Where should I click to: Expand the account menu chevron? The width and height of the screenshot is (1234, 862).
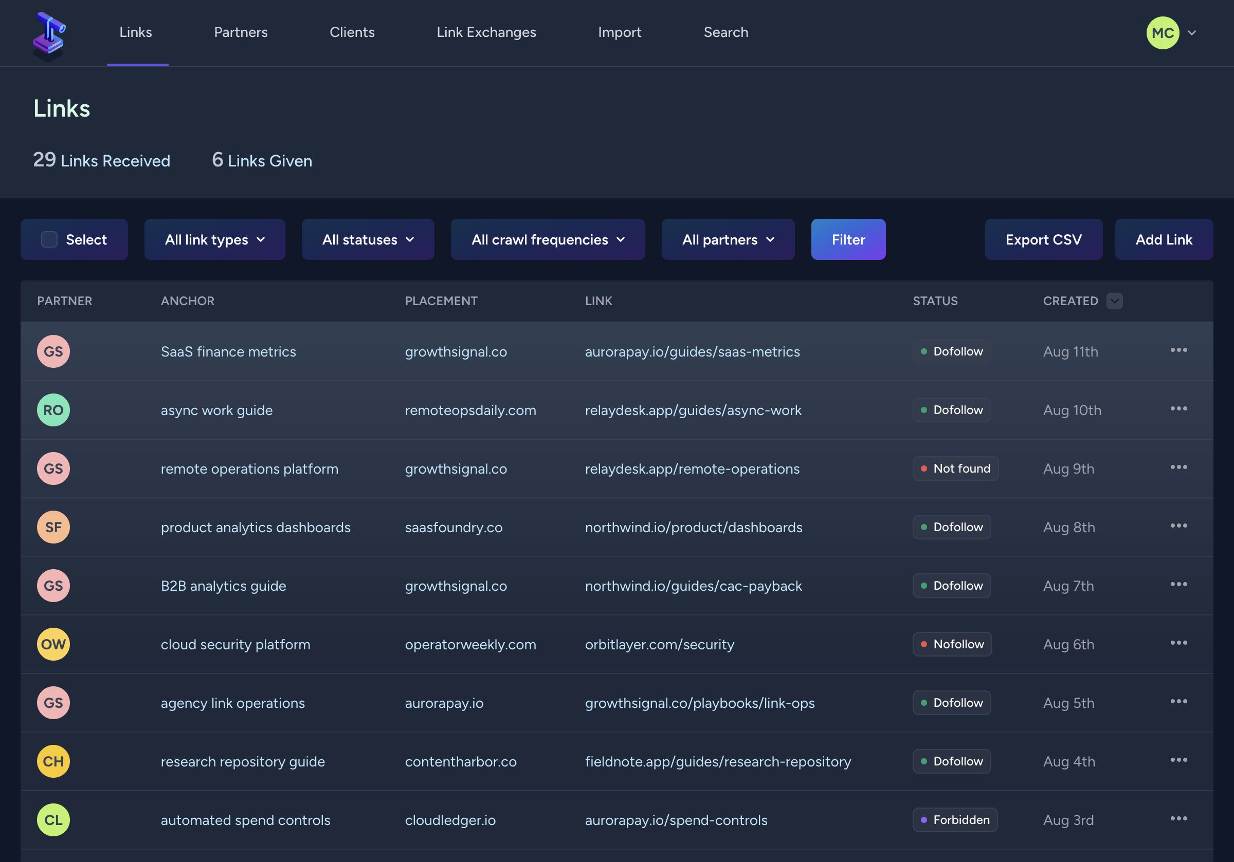pos(1191,33)
